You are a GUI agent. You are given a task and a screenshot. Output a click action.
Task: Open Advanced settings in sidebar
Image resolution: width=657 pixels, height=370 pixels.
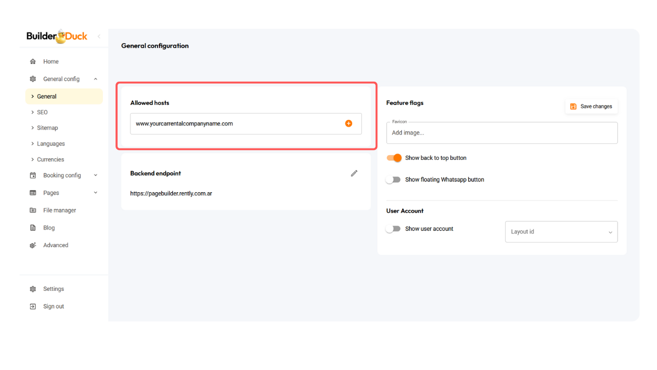click(55, 245)
